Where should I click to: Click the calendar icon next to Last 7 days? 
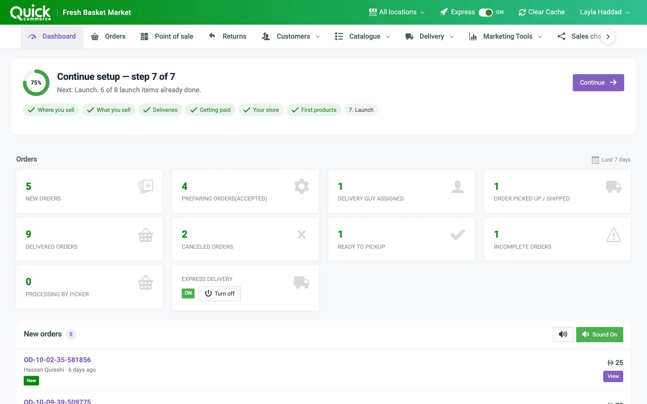pyautogui.click(x=595, y=160)
